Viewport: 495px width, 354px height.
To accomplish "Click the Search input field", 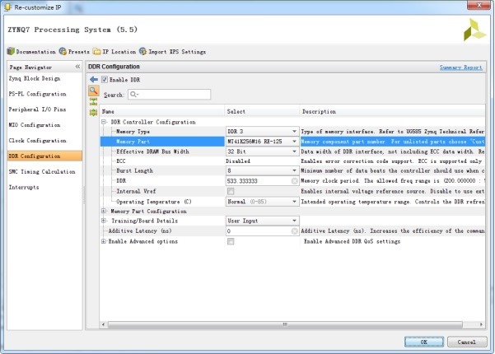I will (x=169, y=95).
